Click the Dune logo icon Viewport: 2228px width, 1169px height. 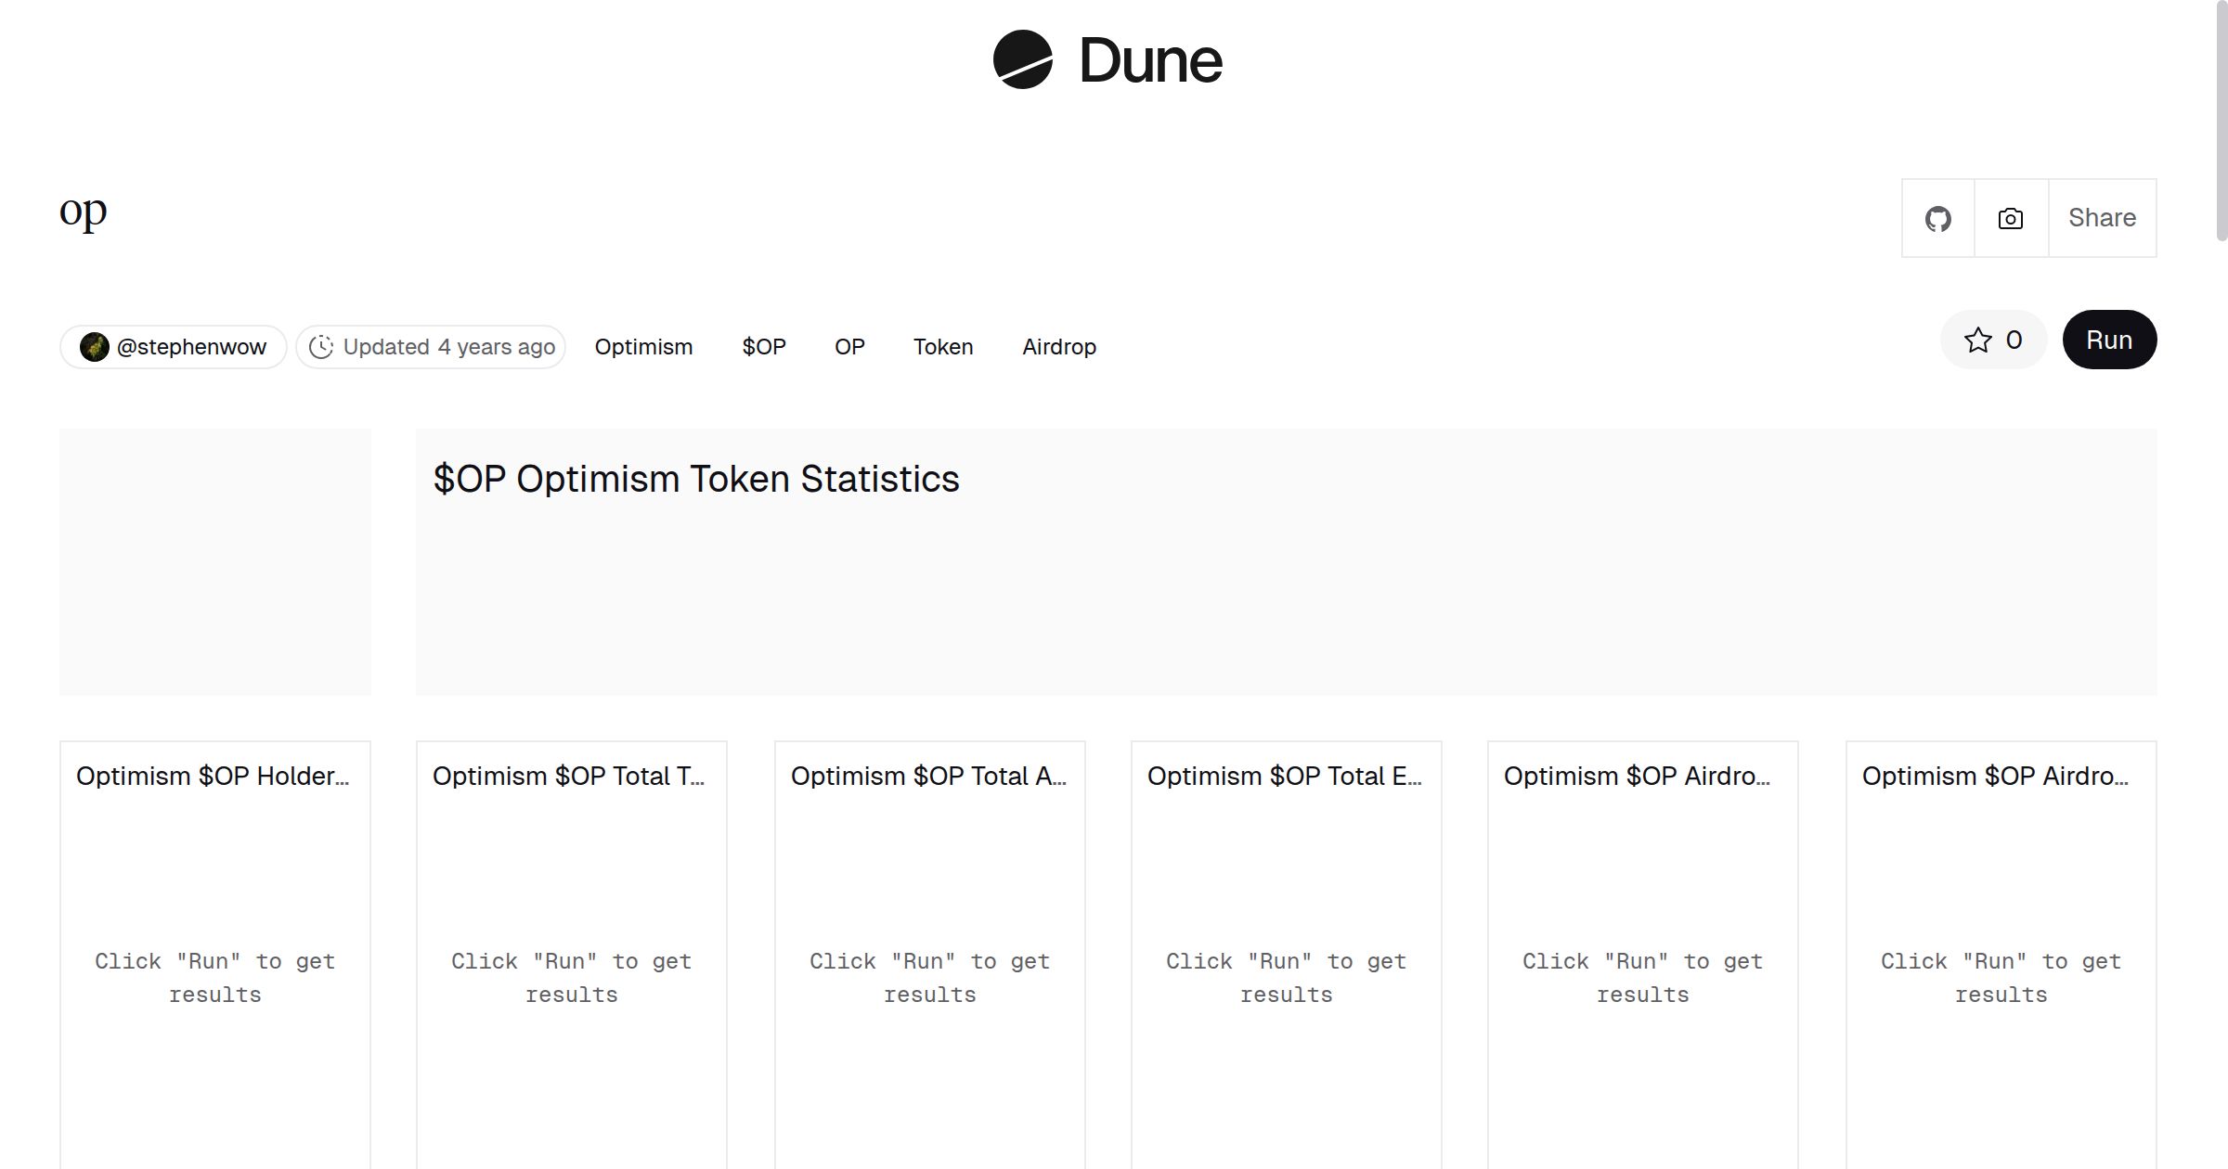tap(1022, 59)
